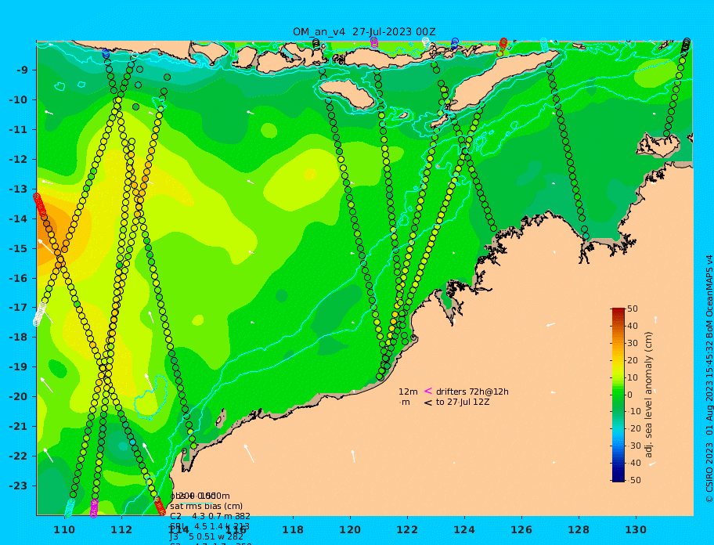
Task: Click the -30 tick label on the colorbar
Action: (x=634, y=446)
